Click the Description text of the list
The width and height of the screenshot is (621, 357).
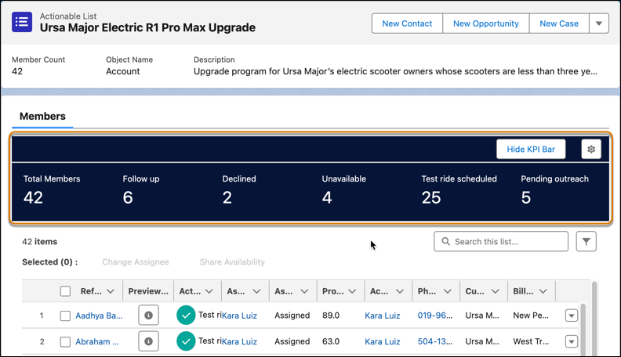[395, 71]
